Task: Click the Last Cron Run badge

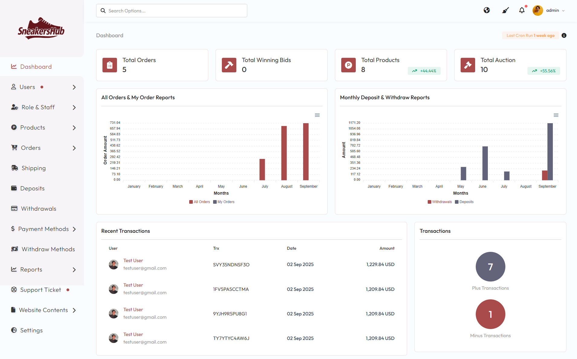Action: 530,35
